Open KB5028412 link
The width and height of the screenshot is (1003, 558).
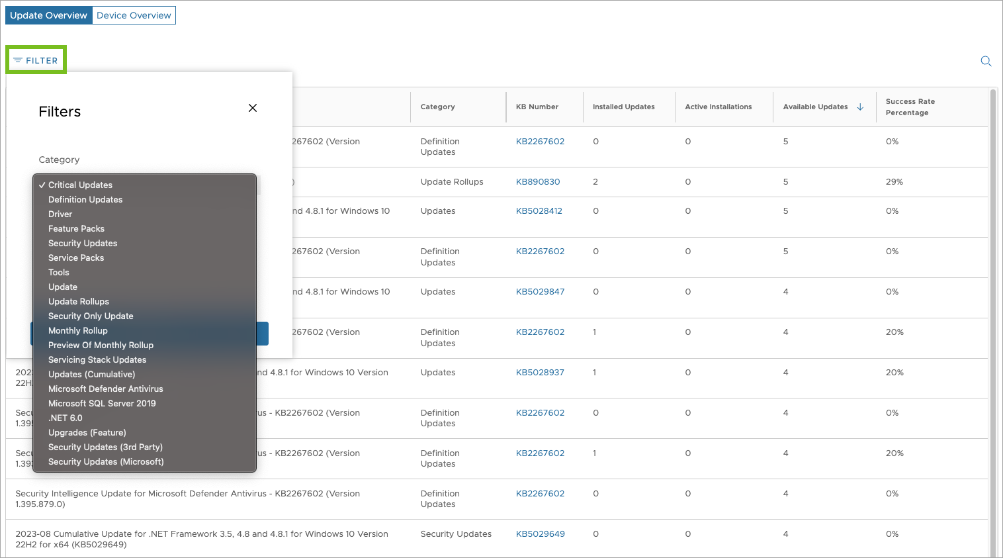click(x=539, y=210)
